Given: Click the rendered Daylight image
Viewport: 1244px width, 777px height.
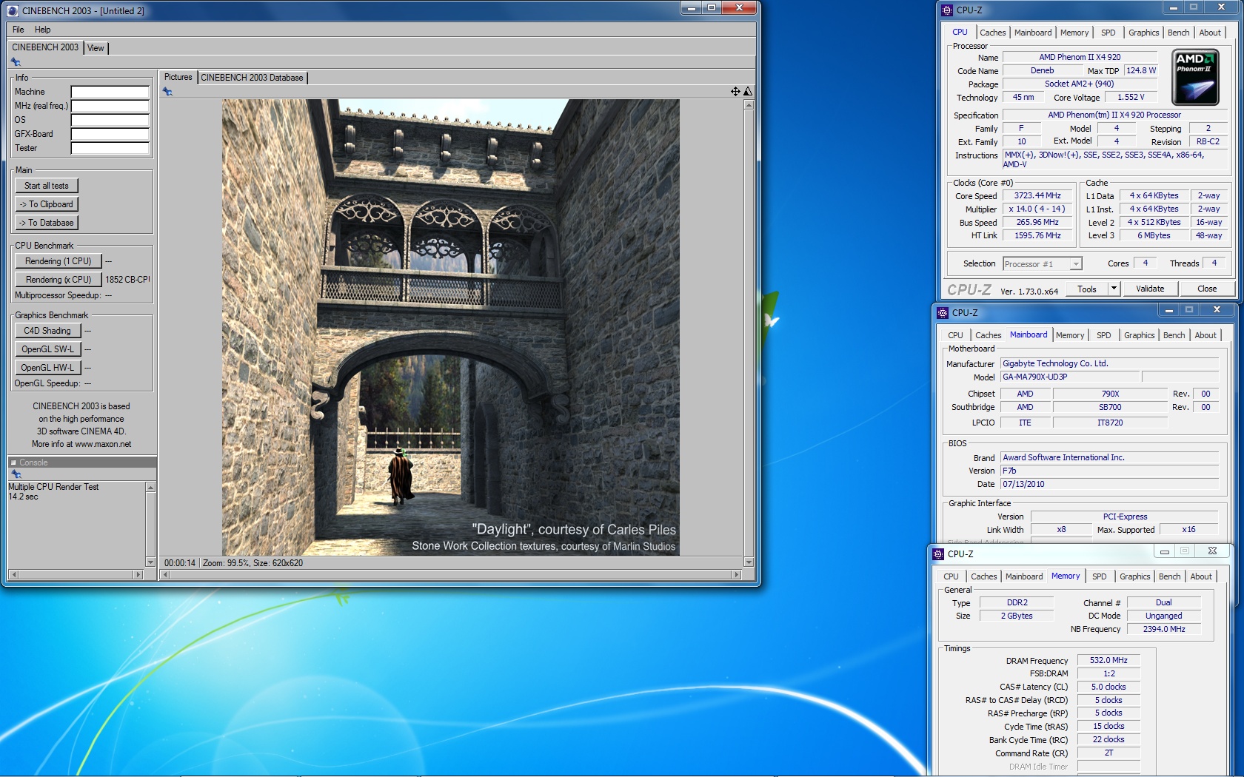Looking at the screenshot, I should point(450,328).
